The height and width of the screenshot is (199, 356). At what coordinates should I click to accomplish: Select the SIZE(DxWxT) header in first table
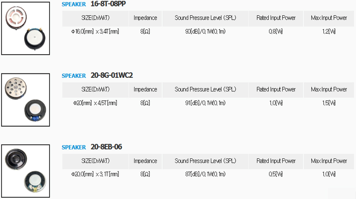[95, 18]
